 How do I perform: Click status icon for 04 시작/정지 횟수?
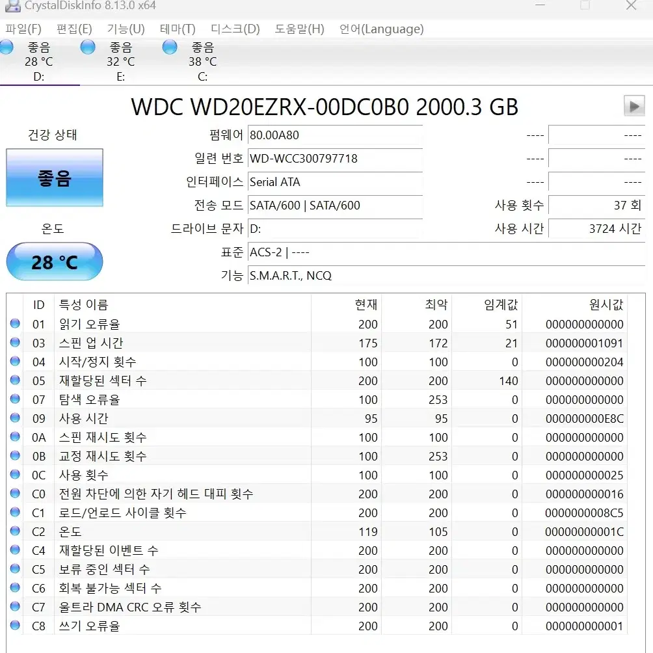(x=15, y=361)
